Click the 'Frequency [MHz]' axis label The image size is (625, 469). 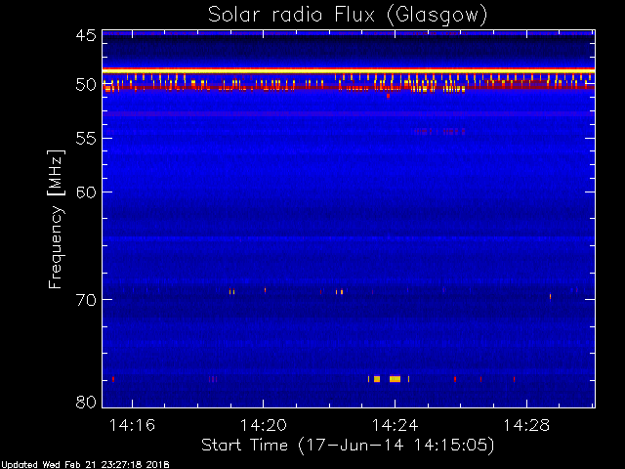pyautogui.click(x=56, y=219)
